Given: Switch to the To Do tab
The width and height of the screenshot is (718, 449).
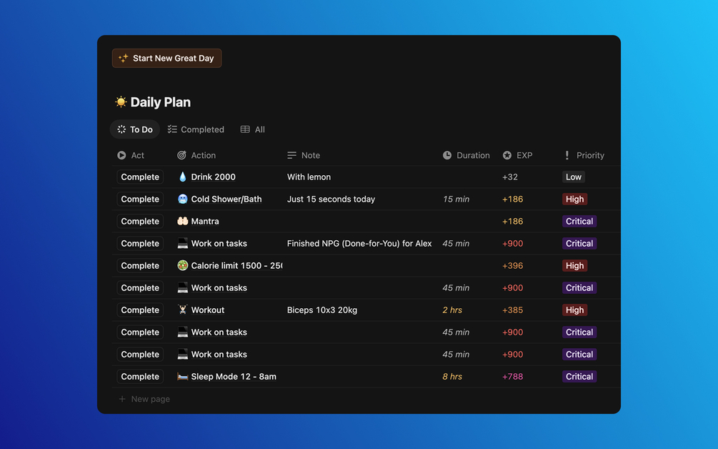Looking at the screenshot, I should coord(134,129).
